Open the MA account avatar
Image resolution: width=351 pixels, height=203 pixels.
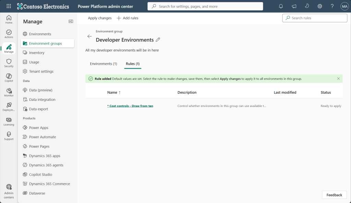point(345,6)
